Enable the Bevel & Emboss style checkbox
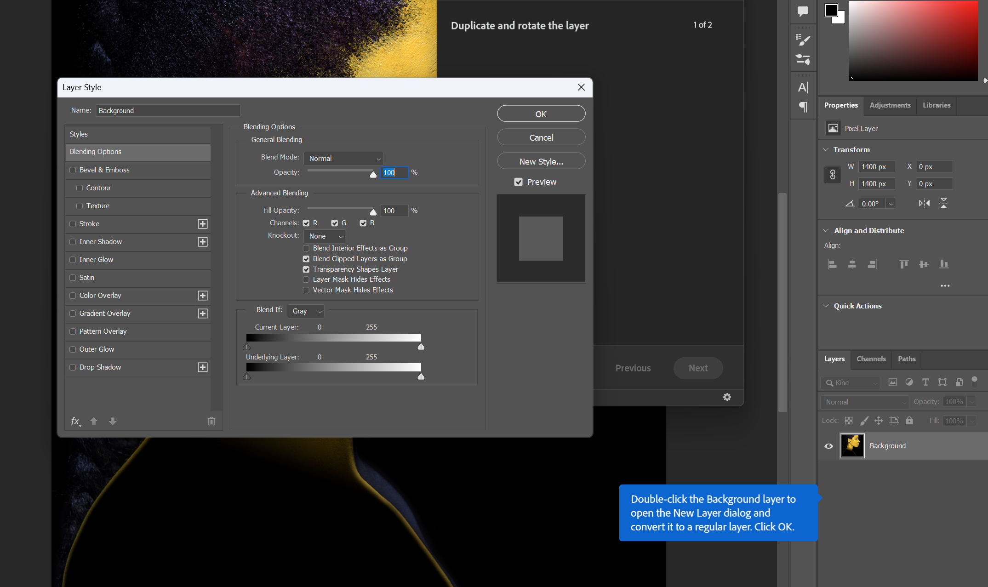 [x=73, y=170]
